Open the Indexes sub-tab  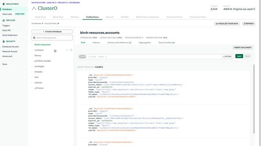[x=96, y=43]
